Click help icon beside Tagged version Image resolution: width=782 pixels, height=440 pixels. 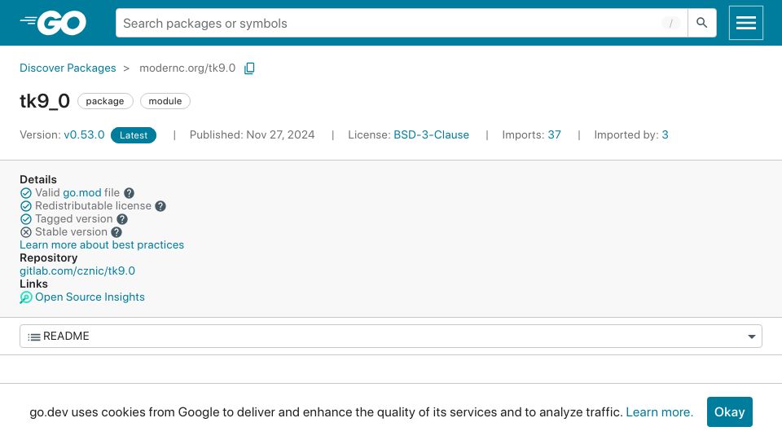click(122, 219)
